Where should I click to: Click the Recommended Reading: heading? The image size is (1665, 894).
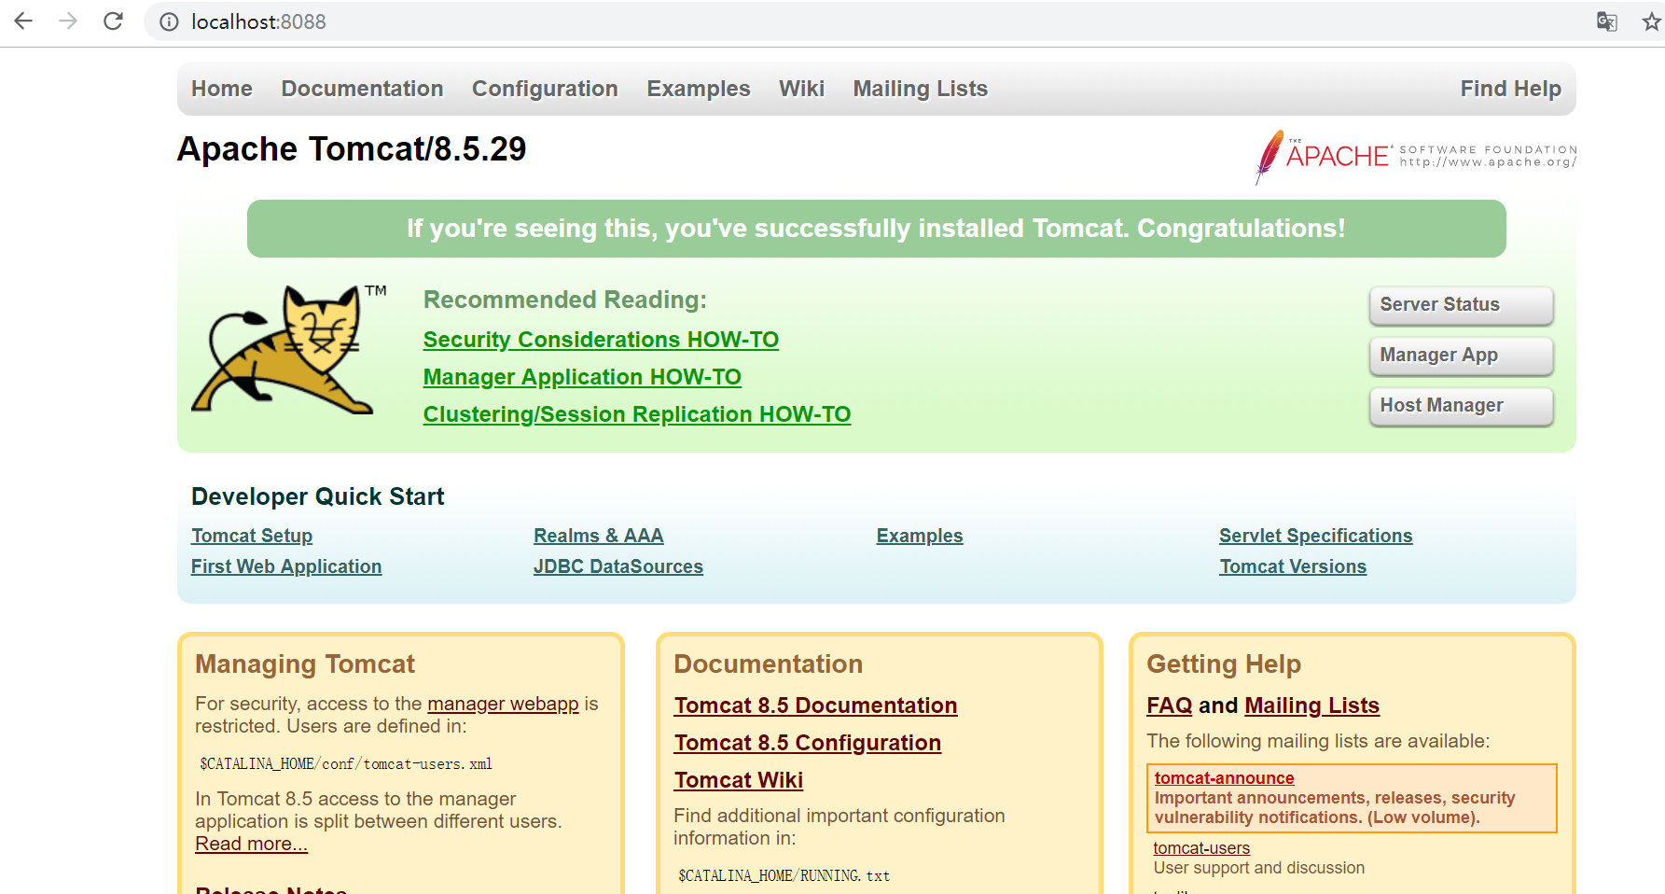point(565,300)
